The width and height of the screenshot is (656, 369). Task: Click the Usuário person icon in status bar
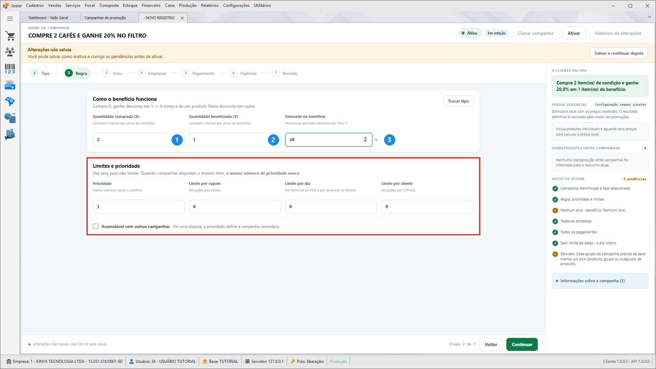132,362
